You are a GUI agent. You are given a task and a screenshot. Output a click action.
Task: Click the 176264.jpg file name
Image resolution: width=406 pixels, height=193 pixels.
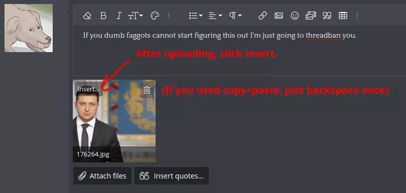tap(93, 154)
